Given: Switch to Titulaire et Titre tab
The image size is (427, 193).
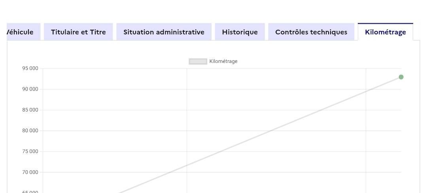Looking at the screenshot, I should point(78,32).
